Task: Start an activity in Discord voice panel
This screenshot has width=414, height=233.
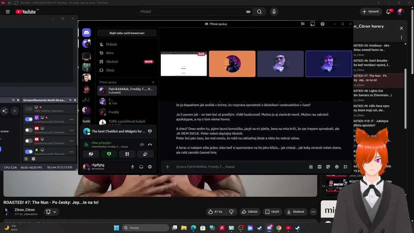Action: [x=127, y=154]
